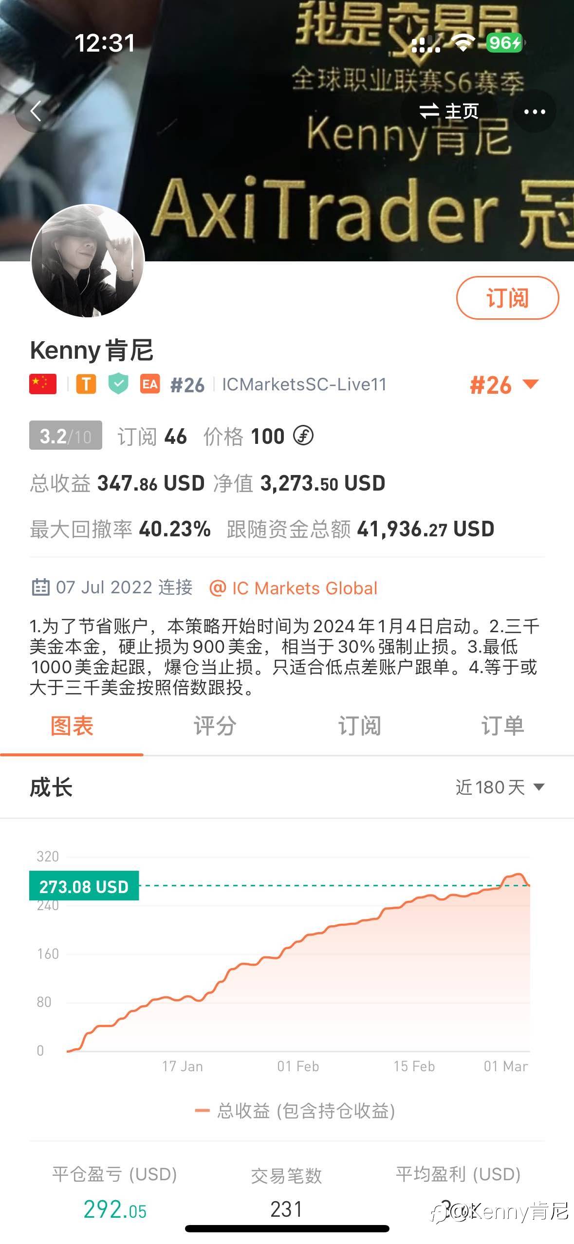
Task: Subscribe using the 订阅 button
Action: (507, 298)
